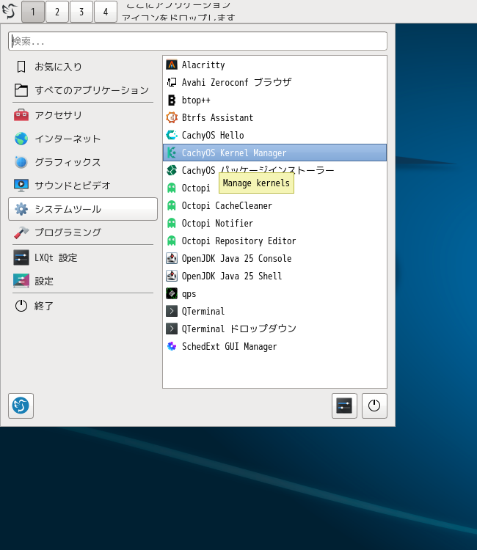Select SchedExt GUI Manager entry text

point(229,347)
